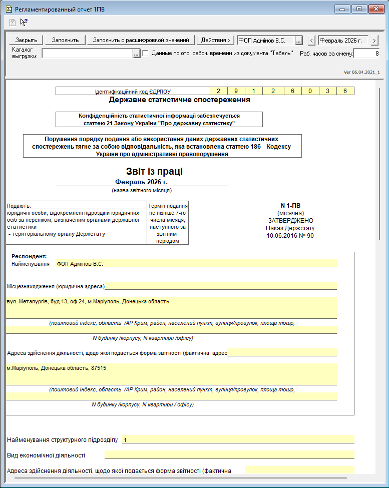Select first digit cell of ЄДРПОУ code
This screenshot has height=488, width=389.
218,91
